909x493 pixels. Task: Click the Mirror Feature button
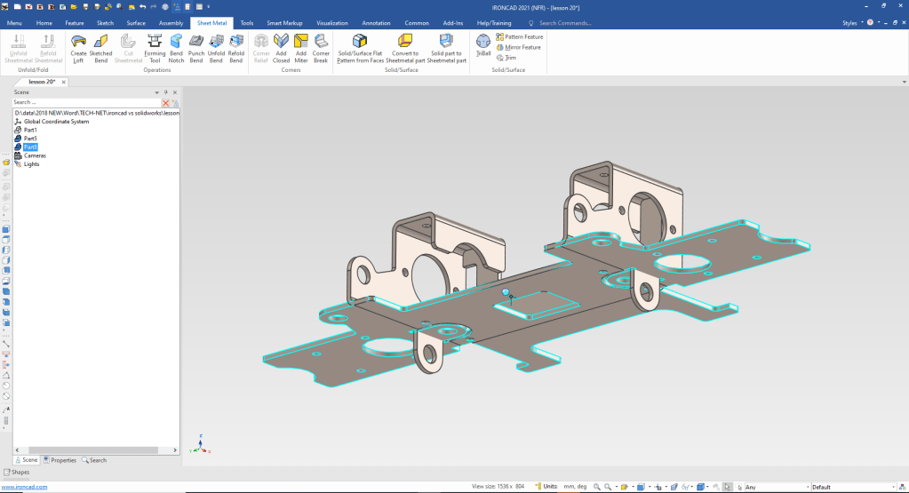(x=518, y=47)
